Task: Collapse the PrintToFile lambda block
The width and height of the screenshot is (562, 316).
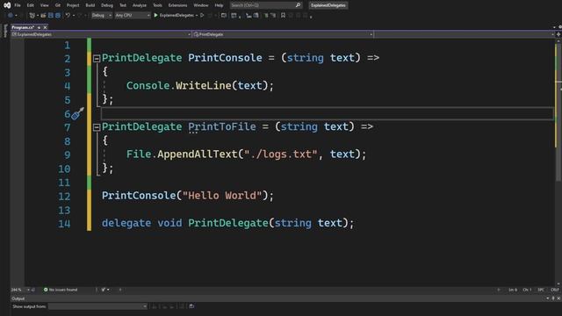Action: [x=97, y=127]
